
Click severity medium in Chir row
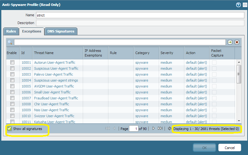[x=166, y=104]
